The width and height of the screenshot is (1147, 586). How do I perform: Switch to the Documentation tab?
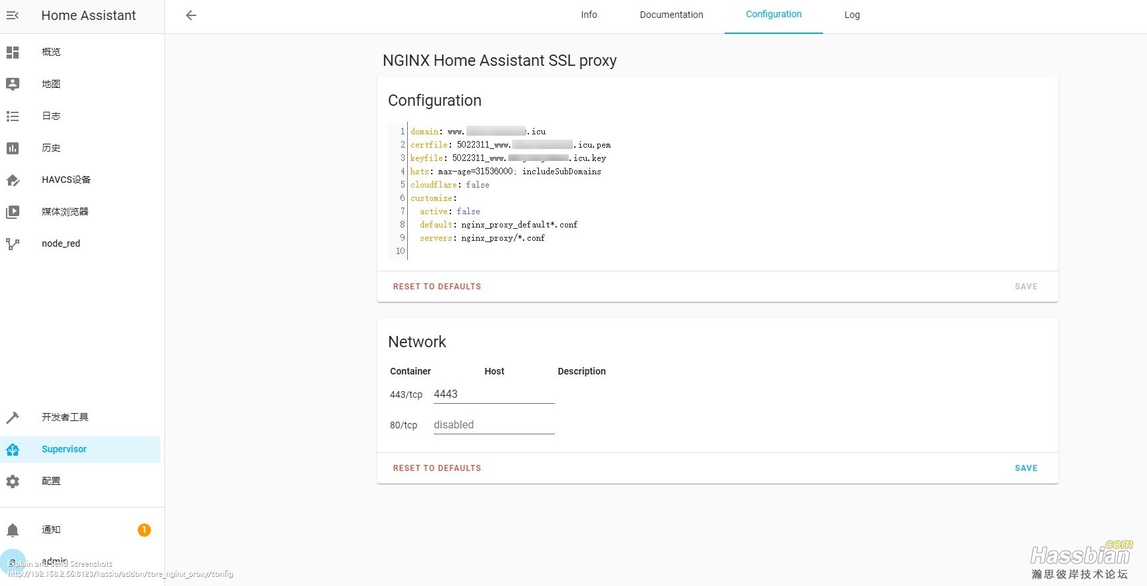click(671, 15)
